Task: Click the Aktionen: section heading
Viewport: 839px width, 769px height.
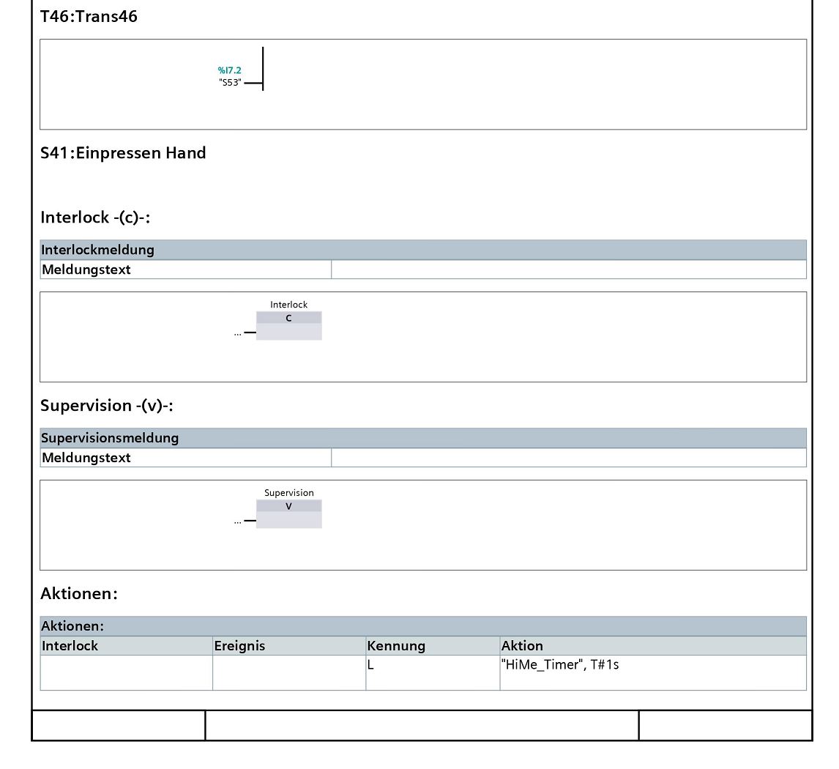Action: pyautogui.click(x=79, y=594)
